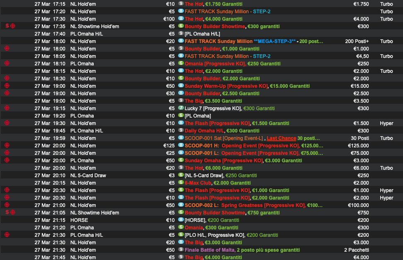Click the 6-max badge beside 6-Max Club

point(181,183)
